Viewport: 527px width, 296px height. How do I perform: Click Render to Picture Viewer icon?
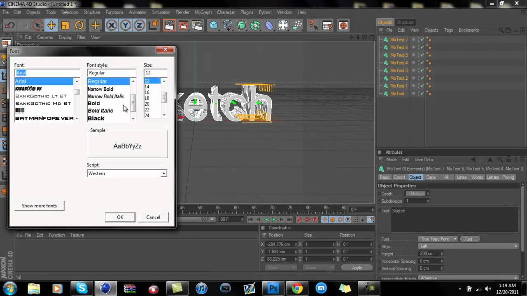point(183,25)
